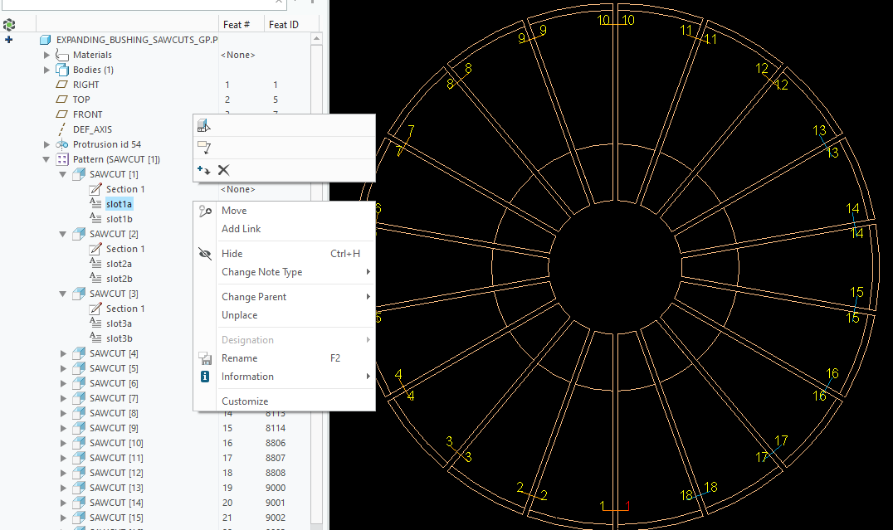Screen dimensions: 893x530
Task: Click the Move icon in the context menu
Action: click(205, 210)
